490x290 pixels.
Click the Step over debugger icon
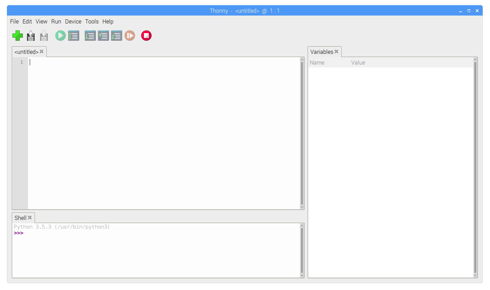(x=90, y=36)
